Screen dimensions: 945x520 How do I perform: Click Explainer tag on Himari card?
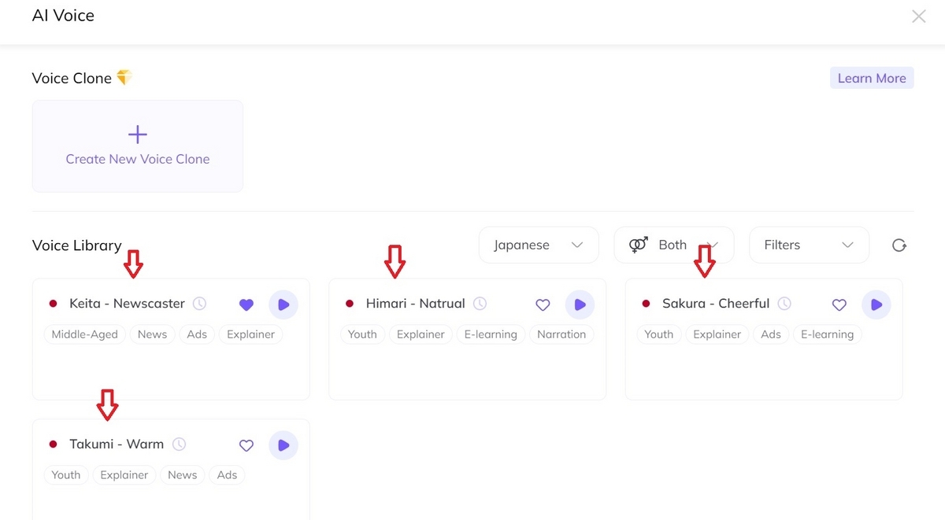point(421,334)
